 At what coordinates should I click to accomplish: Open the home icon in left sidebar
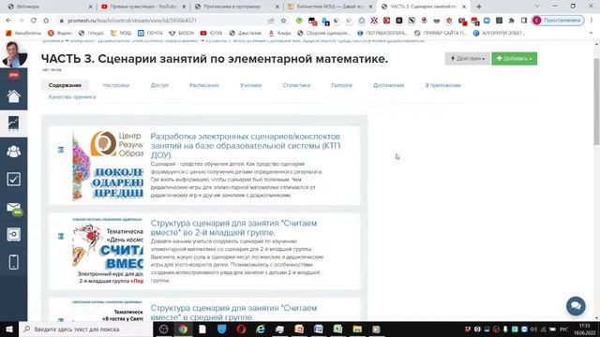(x=14, y=95)
